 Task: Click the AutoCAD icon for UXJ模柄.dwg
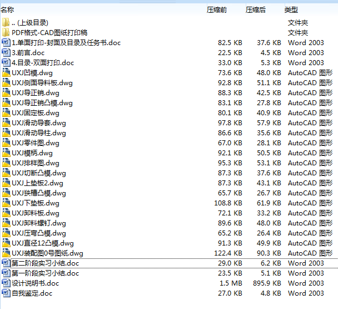6,153
